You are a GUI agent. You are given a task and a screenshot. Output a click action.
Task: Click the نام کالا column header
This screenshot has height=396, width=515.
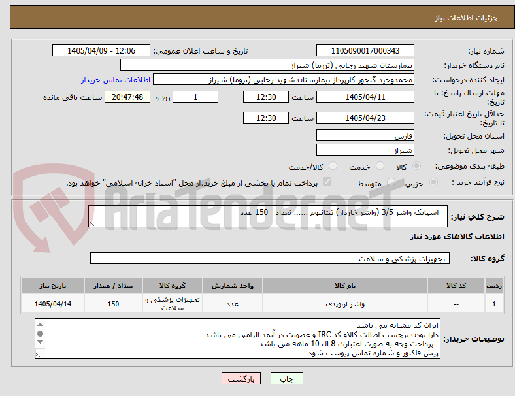tap(345, 286)
